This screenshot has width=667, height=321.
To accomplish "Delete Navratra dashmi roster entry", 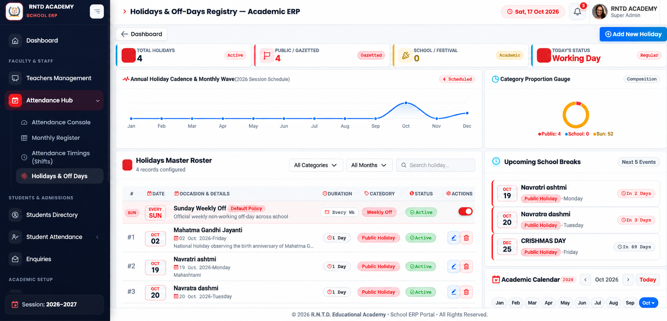I will pyautogui.click(x=466, y=292).
